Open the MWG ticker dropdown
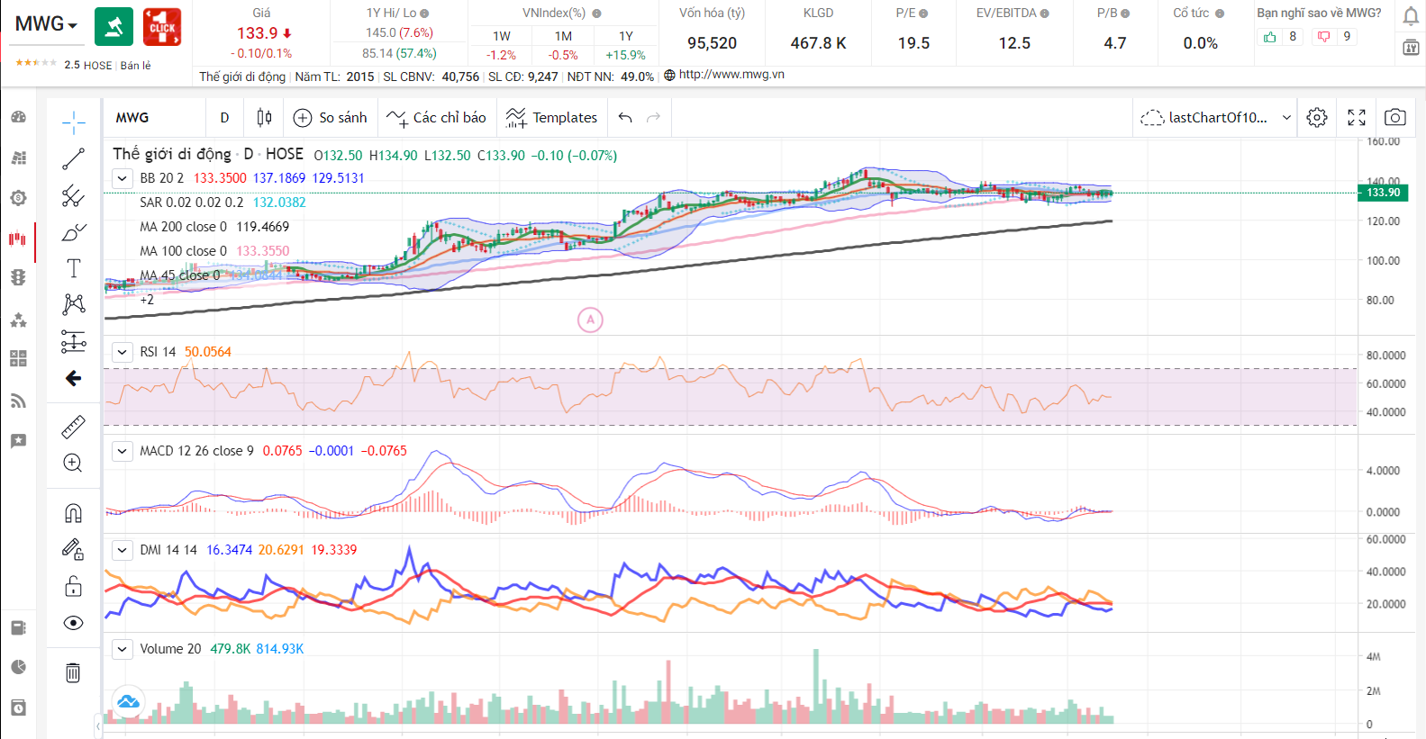 46,24
